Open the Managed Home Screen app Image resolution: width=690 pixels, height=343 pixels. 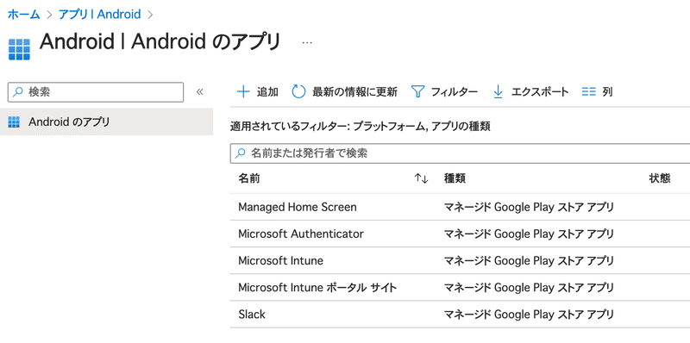[298, 207]
